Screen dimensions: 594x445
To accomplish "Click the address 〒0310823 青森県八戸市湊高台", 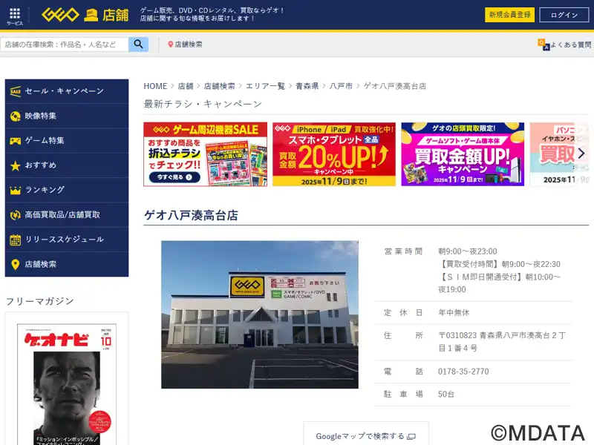I will pos(502,342).
